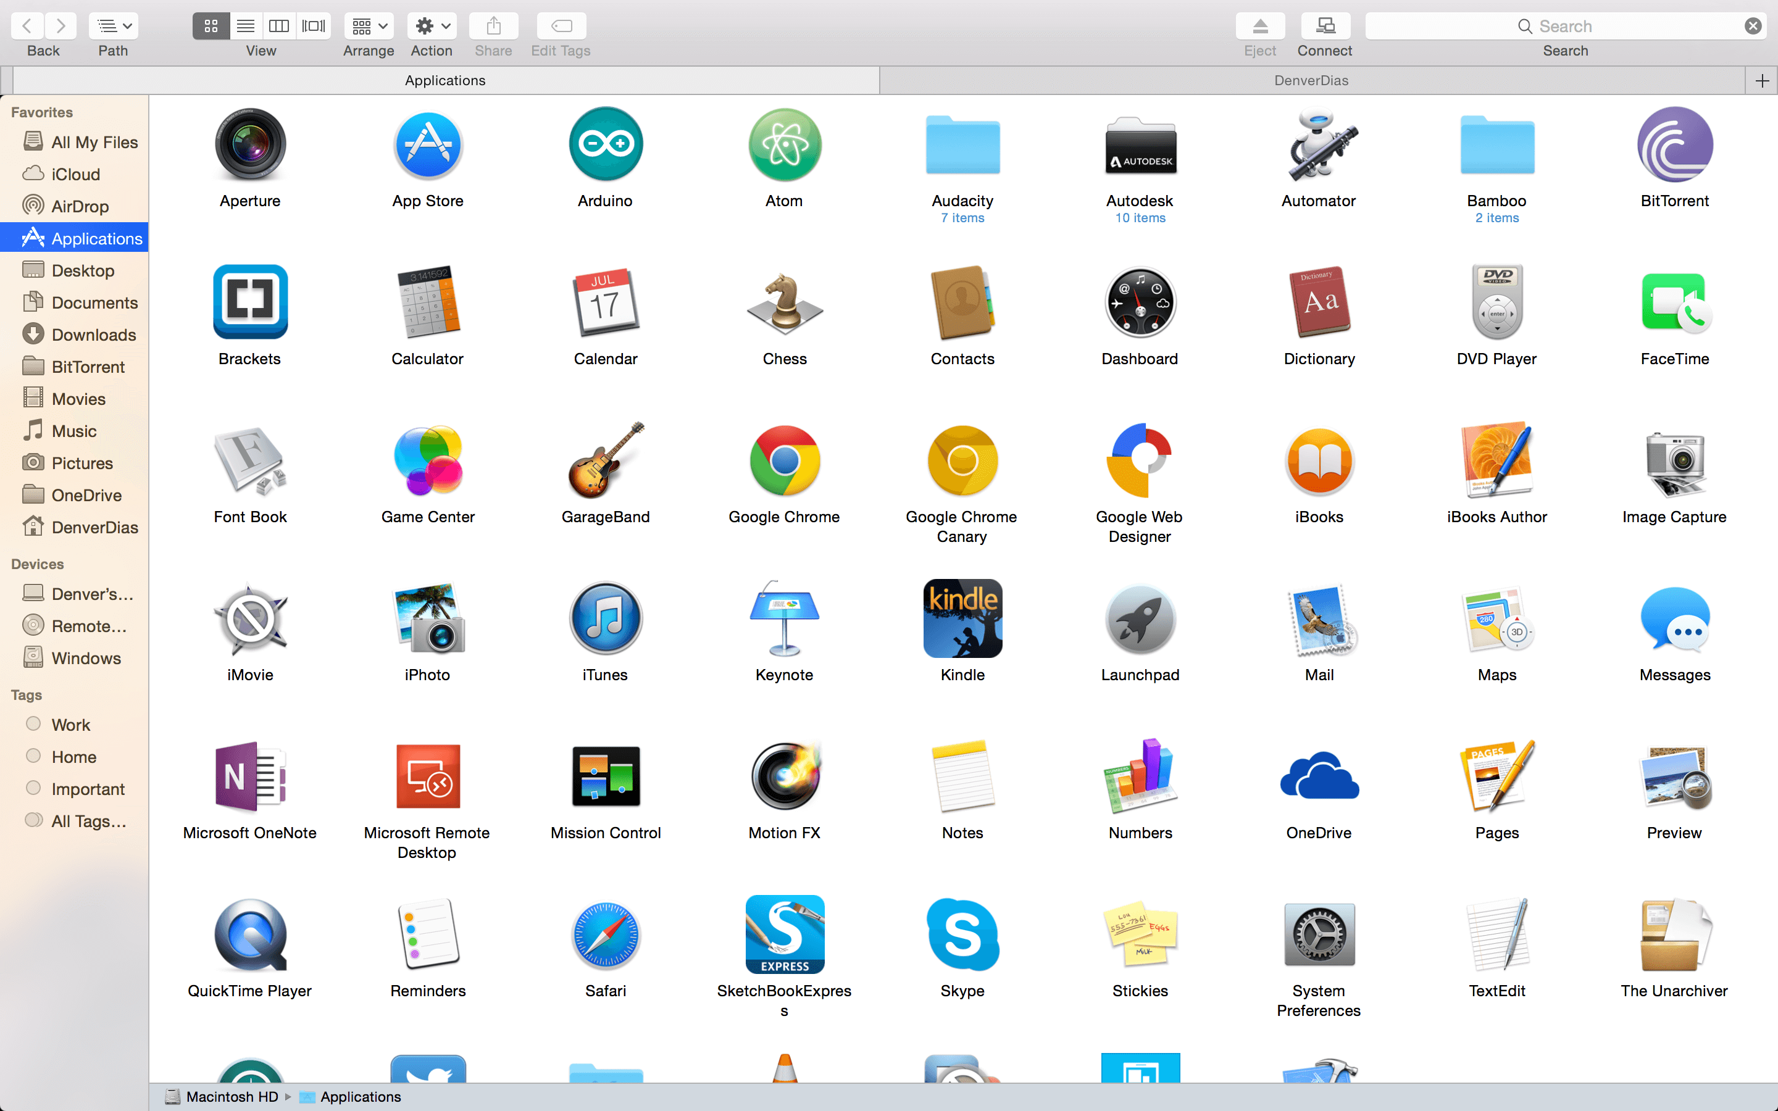Select the Remote… device in sidebar
Screen dimensions: 1778x1111
(x=74, y=625)
